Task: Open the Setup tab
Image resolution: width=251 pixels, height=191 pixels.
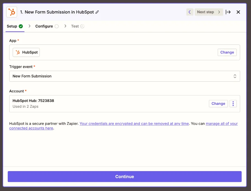Action: (15, 26)
